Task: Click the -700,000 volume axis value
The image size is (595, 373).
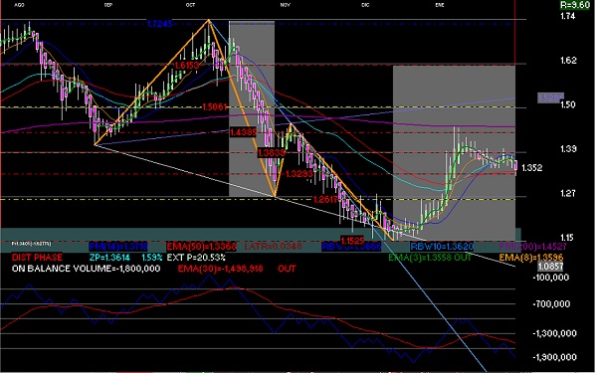Action: [551, 304]
